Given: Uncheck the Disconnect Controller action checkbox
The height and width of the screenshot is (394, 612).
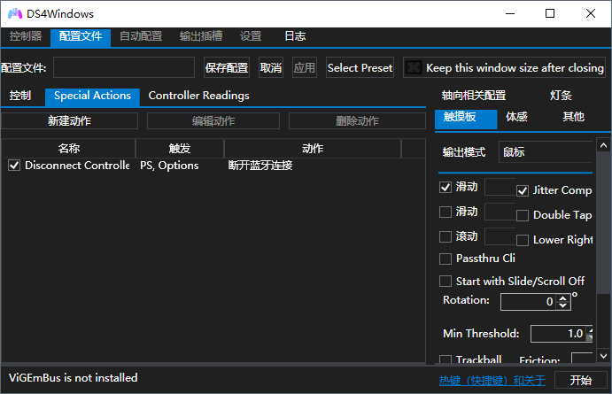Looking at the screenshot, I should (x=14, y=166).
